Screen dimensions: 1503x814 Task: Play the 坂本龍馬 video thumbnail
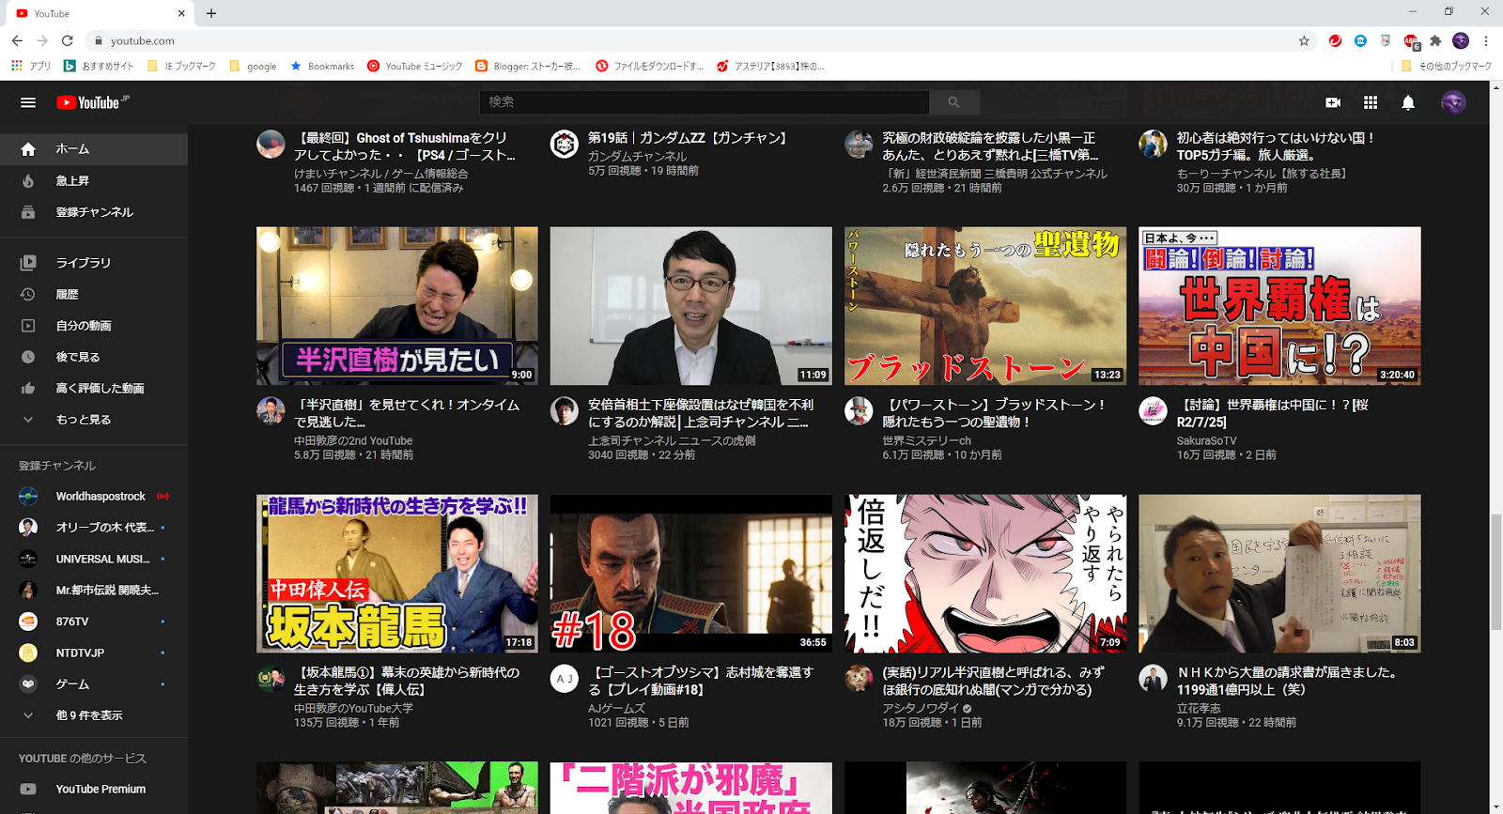pos(397,574)
